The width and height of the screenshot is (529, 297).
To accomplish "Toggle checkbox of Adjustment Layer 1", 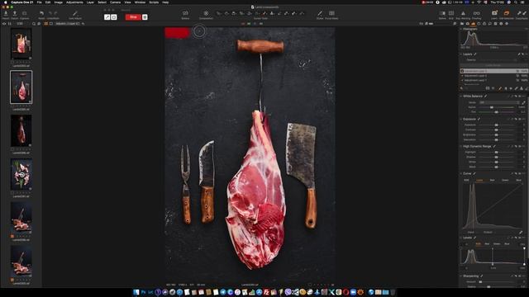I will point(462,80).
